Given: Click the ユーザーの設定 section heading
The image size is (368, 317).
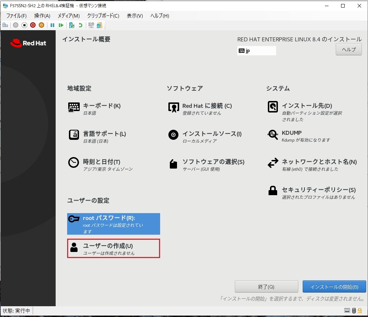Looking at the screenshot, I should click(x=88, y=201).
